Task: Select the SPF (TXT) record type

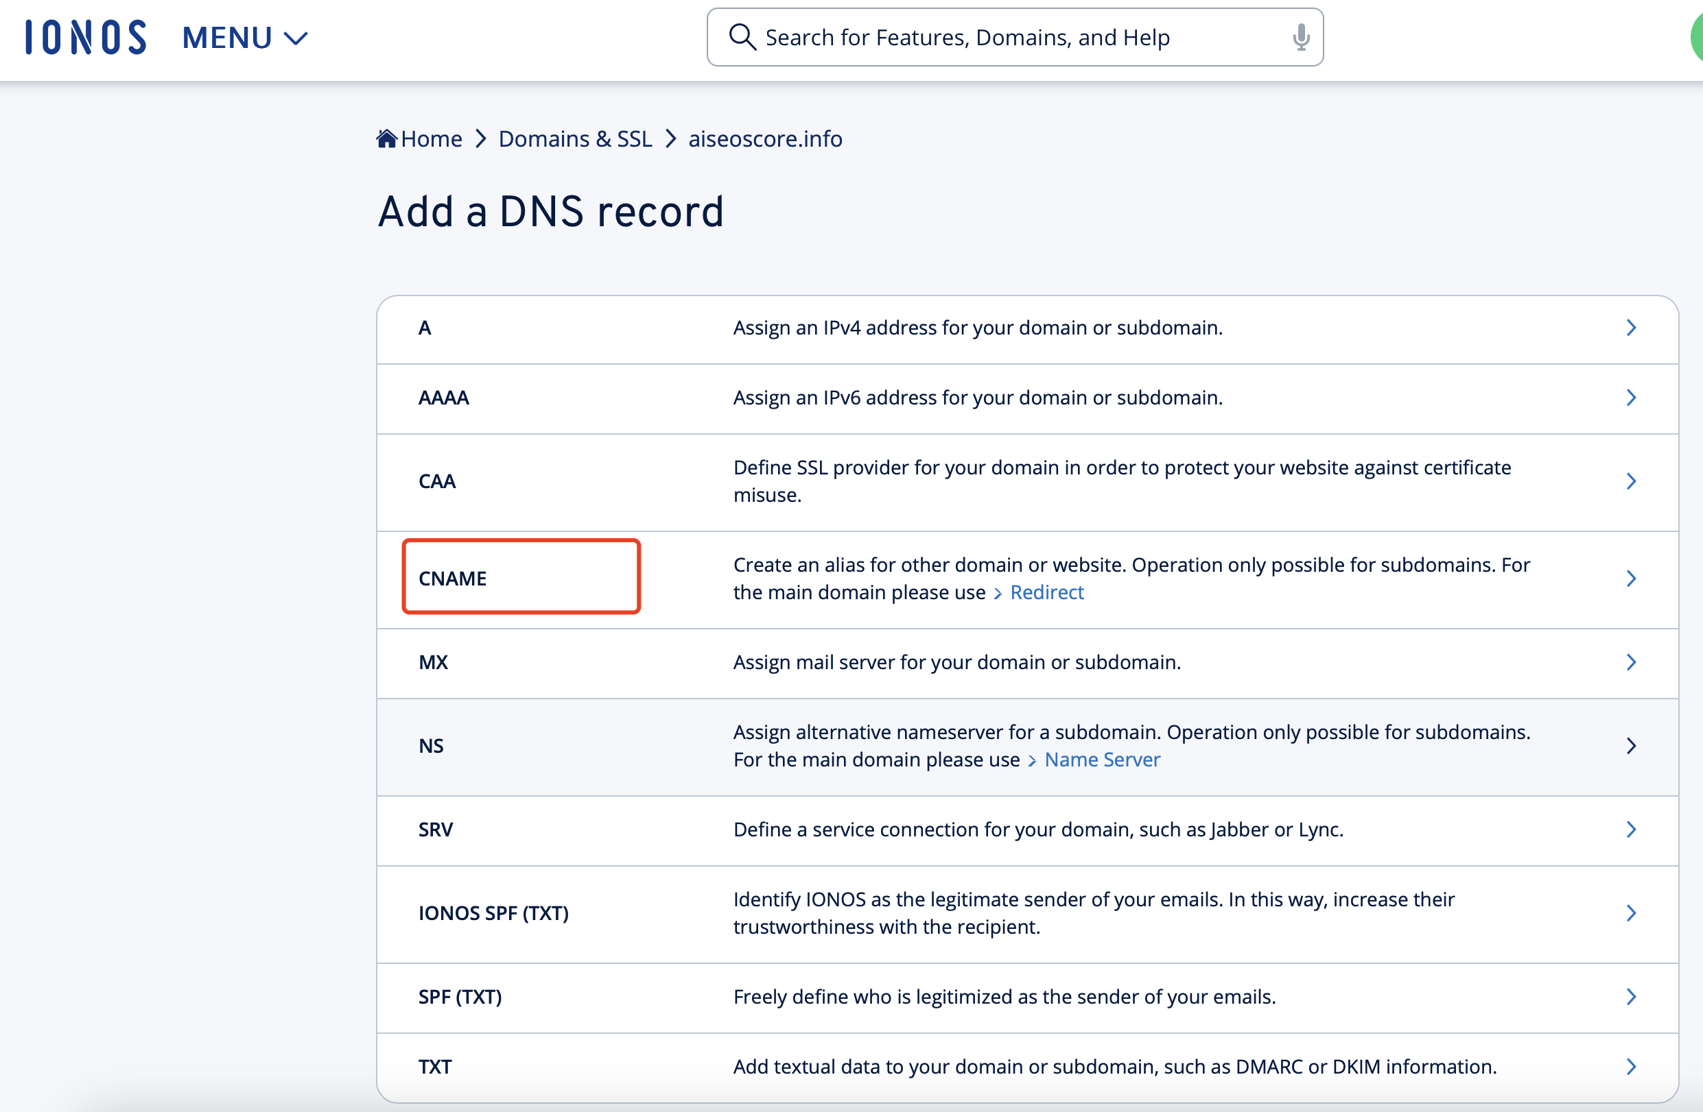Action: coord(1026,997)
